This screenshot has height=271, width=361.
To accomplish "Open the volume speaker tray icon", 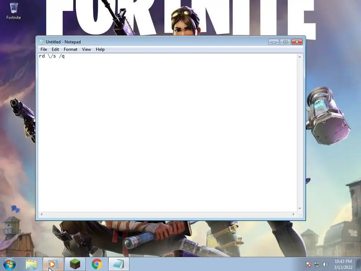I will (x=325, y=264).
